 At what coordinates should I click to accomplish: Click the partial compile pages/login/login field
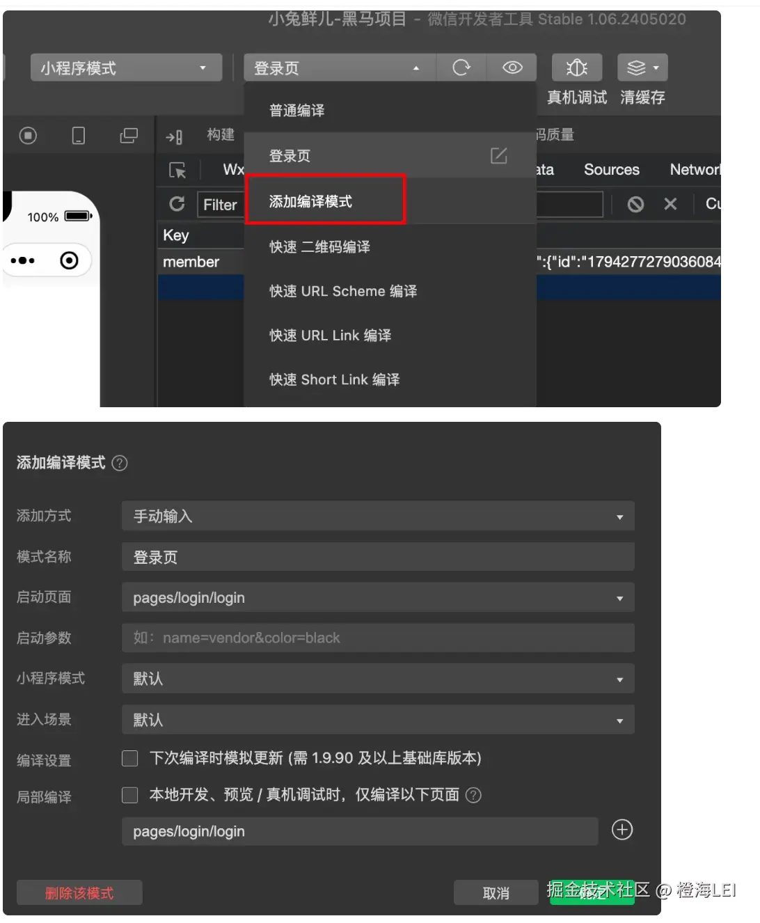click(360, 831)
